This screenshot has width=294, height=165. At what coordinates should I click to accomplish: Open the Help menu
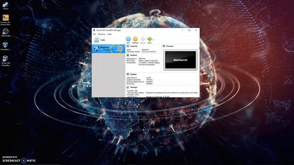tap(109, 34)
